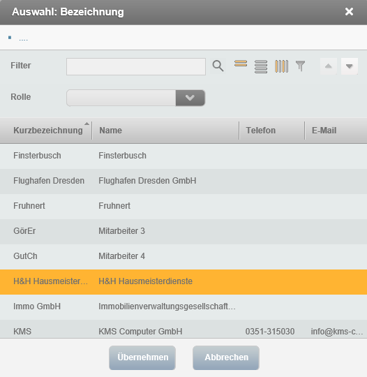This screenshot has width=367, height=377.
Task: Focus the Filter text field
Action: 136,66
